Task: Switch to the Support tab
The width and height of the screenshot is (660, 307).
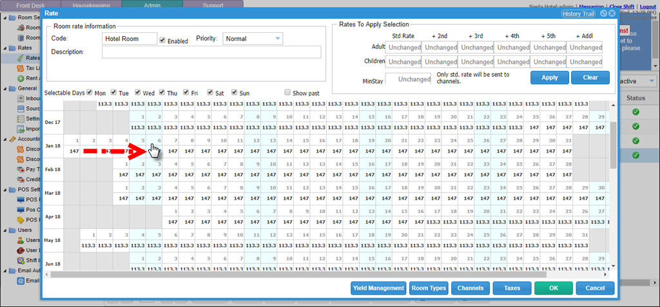Action: tap(213, 5)
